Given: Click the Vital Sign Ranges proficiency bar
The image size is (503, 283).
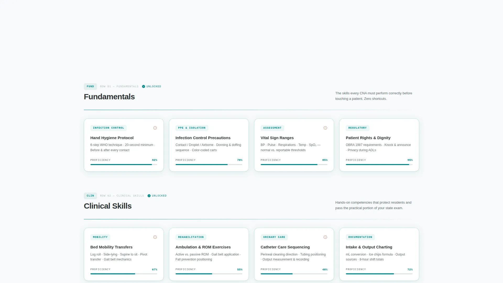Looking at the screenshot, I should coord(294,165).
